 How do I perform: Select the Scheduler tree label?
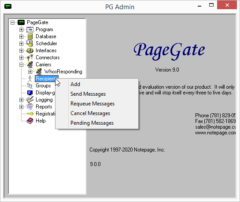point(46,43)
